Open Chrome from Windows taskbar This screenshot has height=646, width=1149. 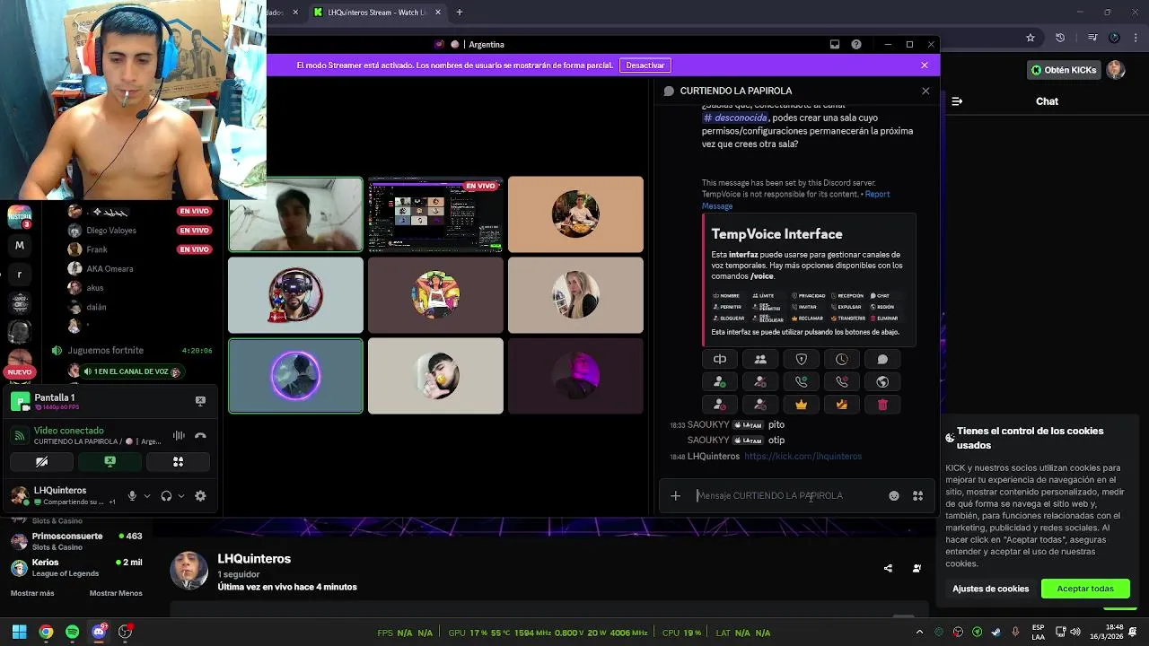coord(46,633)
